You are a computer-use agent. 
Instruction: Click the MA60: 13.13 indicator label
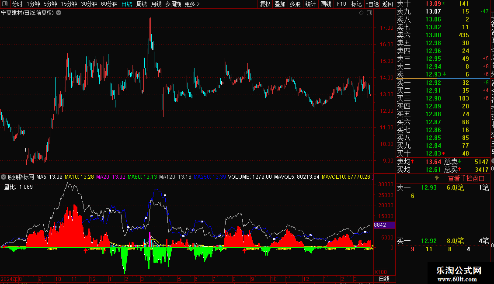[x=142, y=177]
